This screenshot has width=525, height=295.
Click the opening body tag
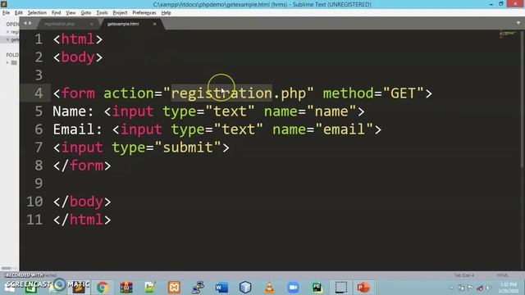click(x=78, y=57)
